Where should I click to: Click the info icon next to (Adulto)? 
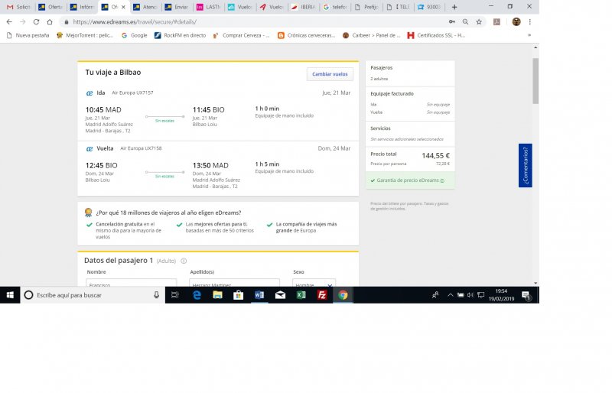click(x=184, y=261)
